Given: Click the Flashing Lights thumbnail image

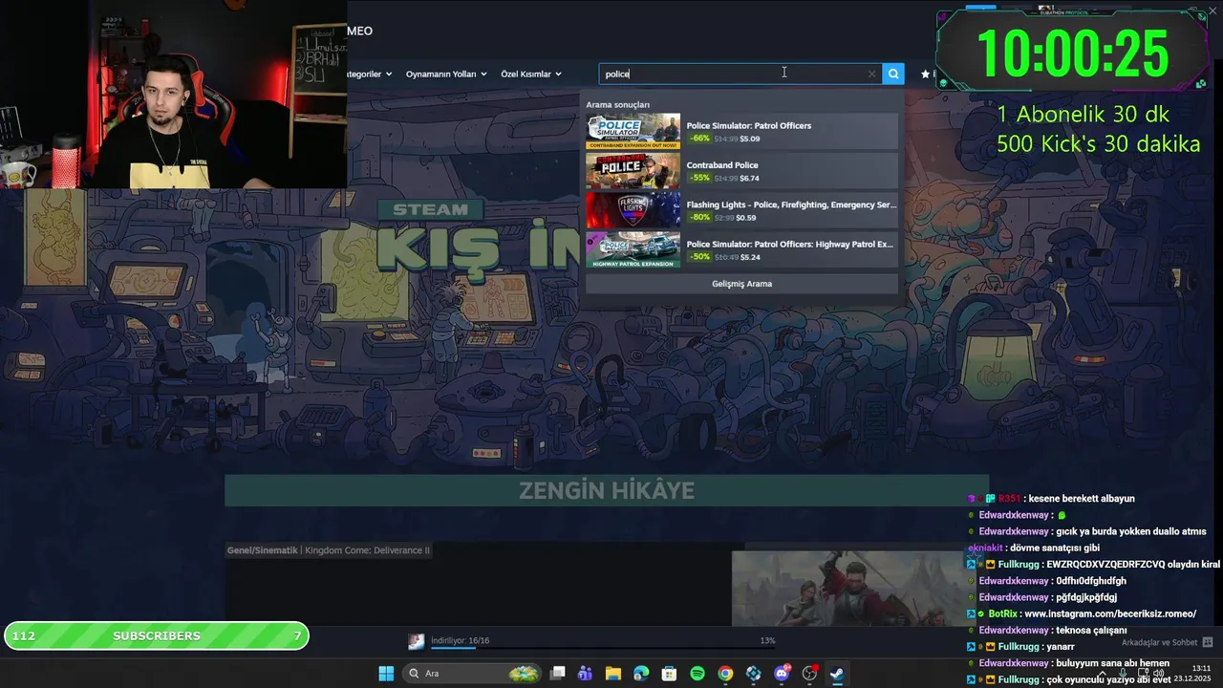Looking at the screenshot, I should [633, 210].
